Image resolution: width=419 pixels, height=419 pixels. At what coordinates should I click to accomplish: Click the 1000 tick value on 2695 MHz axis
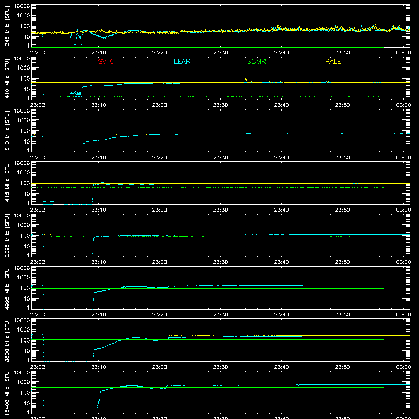tap(24, 225)
